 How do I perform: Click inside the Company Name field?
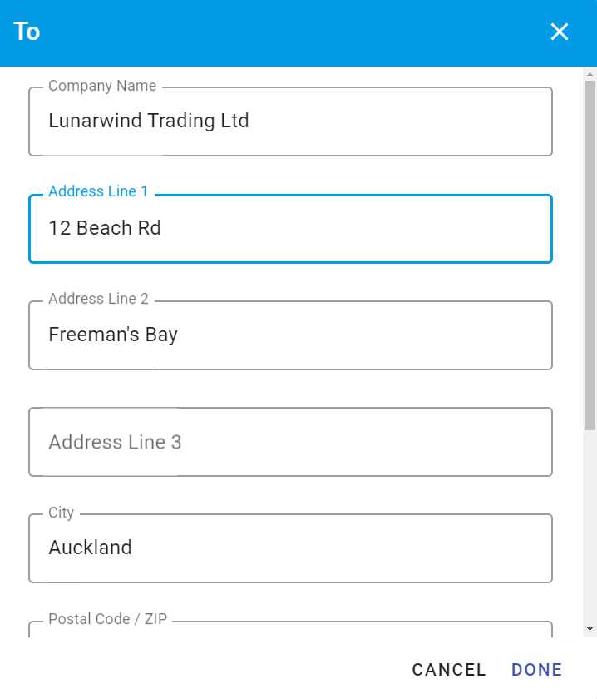pyautogui.click(x=290, y=121)
